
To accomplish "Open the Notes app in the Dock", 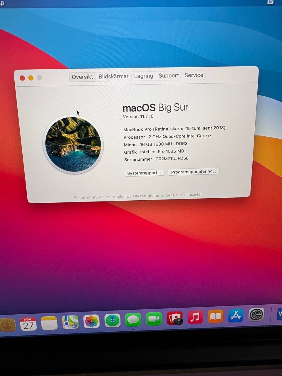I will tap(49, 323).
